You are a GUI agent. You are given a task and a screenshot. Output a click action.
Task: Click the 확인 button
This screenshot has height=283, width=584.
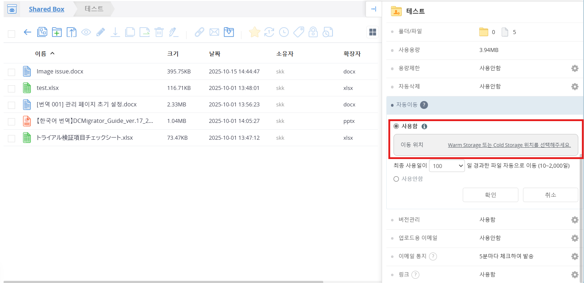tap(490, 195)
